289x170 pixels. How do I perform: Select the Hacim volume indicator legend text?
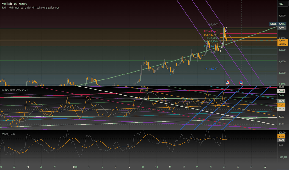30,8
